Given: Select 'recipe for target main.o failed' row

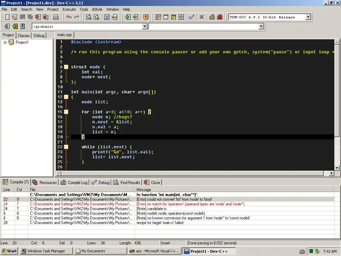Looking at the screenshot, I should [168, 222].
